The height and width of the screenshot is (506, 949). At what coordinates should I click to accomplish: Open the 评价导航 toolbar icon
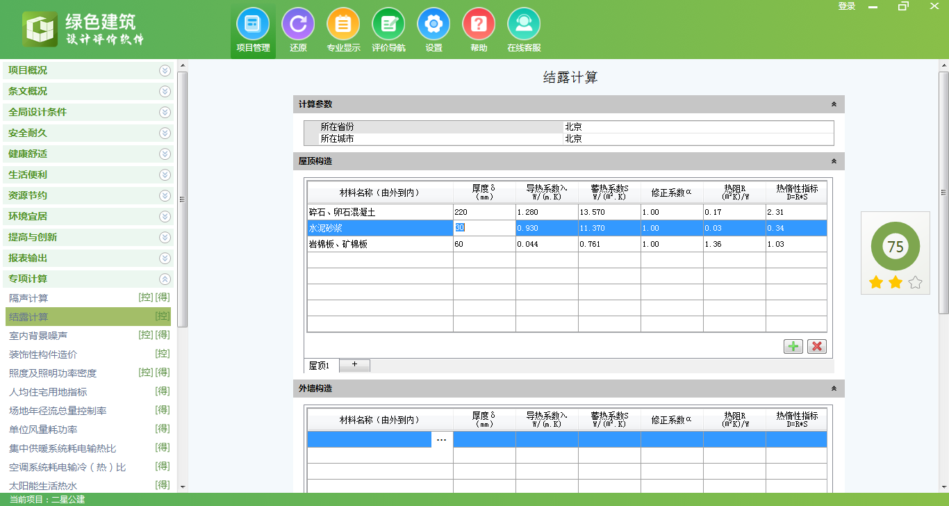point(388,30)
